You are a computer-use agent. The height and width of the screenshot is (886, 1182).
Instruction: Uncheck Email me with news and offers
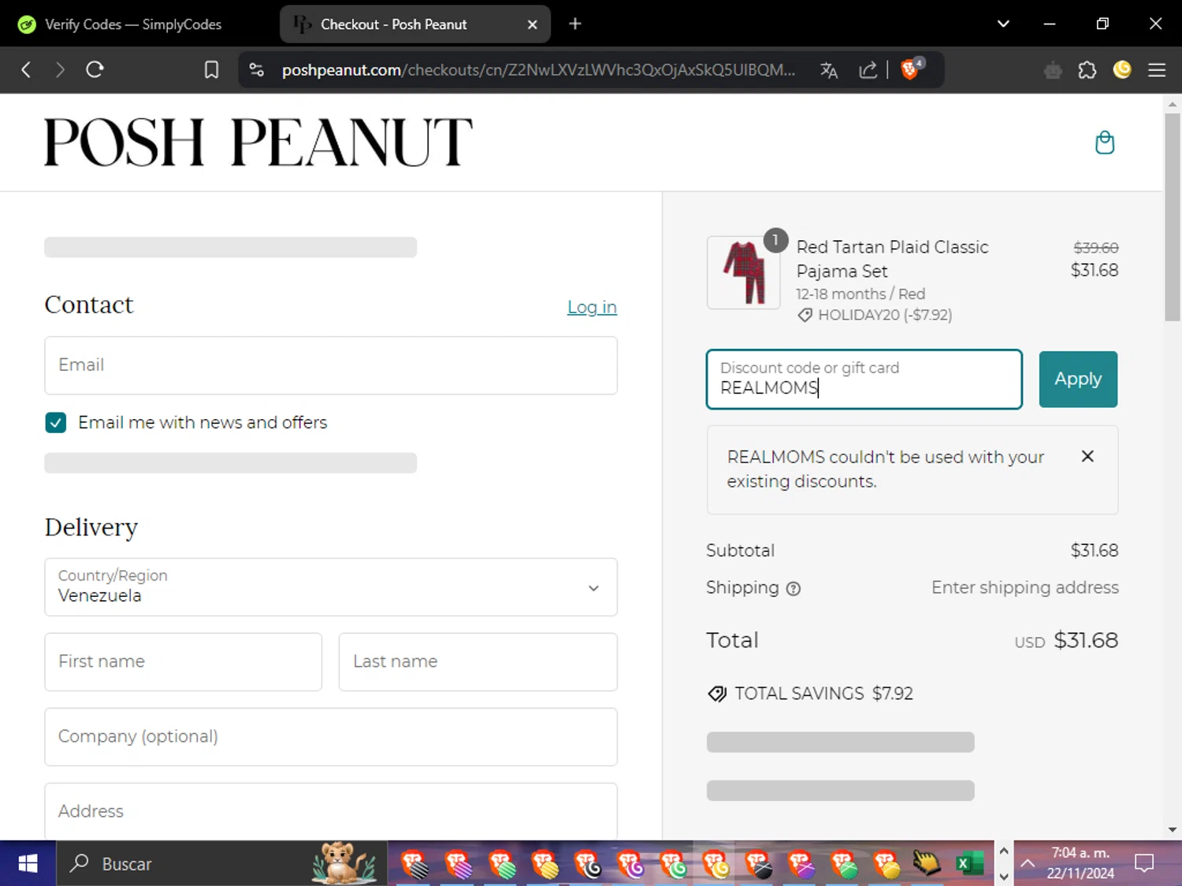[56, 423]
